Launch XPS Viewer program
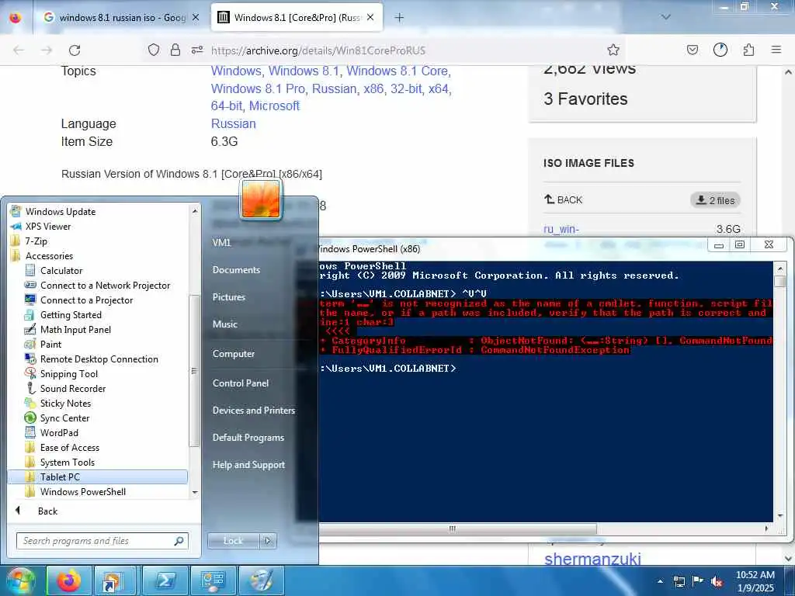The image size is (795, 596). click(x=47, y=226)
